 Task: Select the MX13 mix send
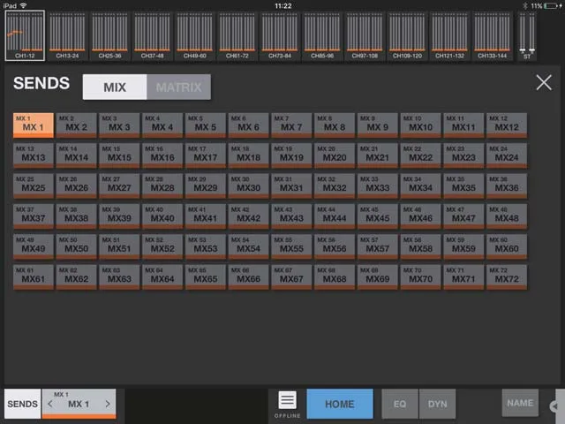pyautogui.click(x=34, y=155)
